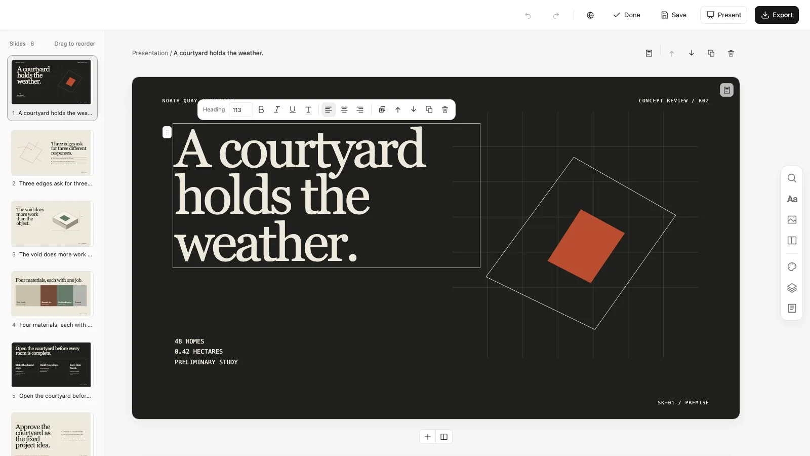Duplicate slide using header copy icon
Screen dimensions: 810x456
711,53
